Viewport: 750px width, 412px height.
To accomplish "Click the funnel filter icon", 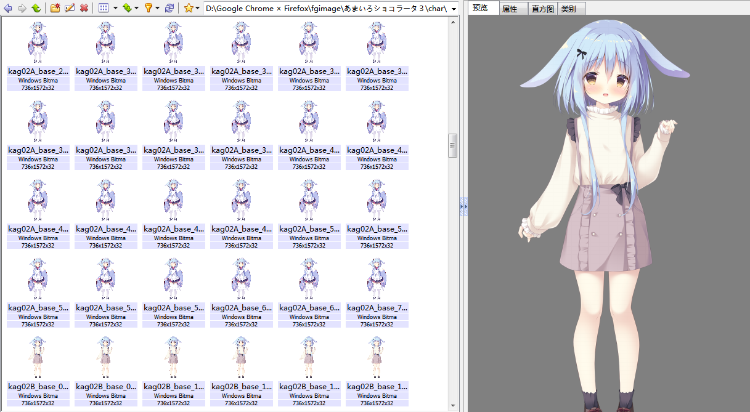I will pyautogui.click(x=148, y=8).
